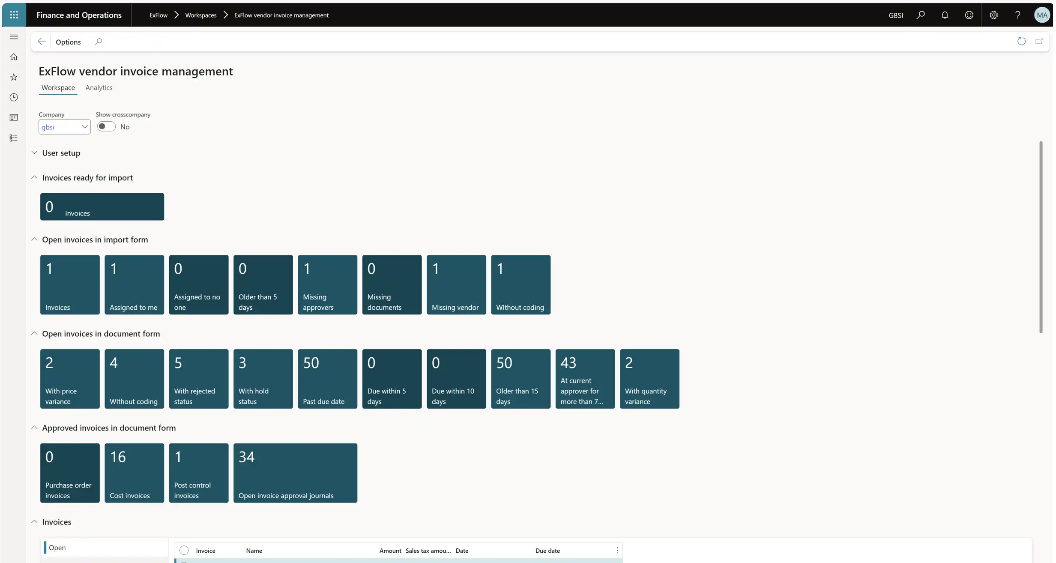This screenshot has width=1056, height=563.
Task: Open the Assigned to me tile
Action: click(134, 284)
